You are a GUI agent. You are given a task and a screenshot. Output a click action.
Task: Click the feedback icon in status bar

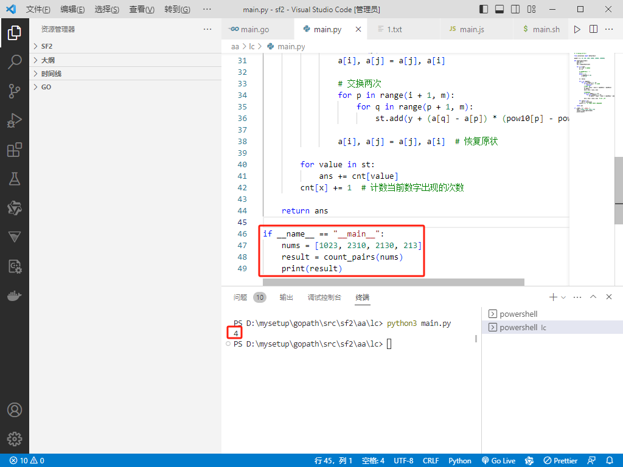click(591, 461)
